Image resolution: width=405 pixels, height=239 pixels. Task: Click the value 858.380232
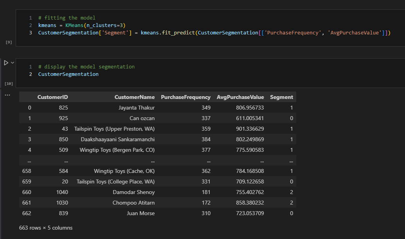point(250,203)
